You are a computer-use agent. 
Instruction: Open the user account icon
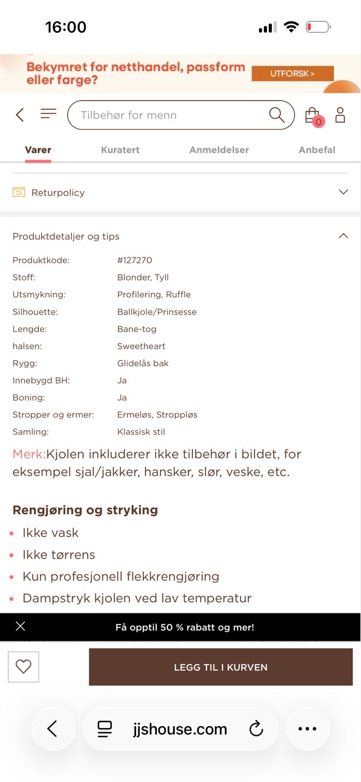coord(340,115)
